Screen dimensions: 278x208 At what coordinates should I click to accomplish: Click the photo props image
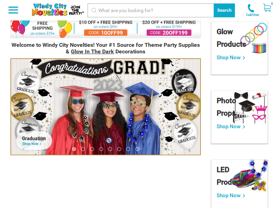click(250, 107)
